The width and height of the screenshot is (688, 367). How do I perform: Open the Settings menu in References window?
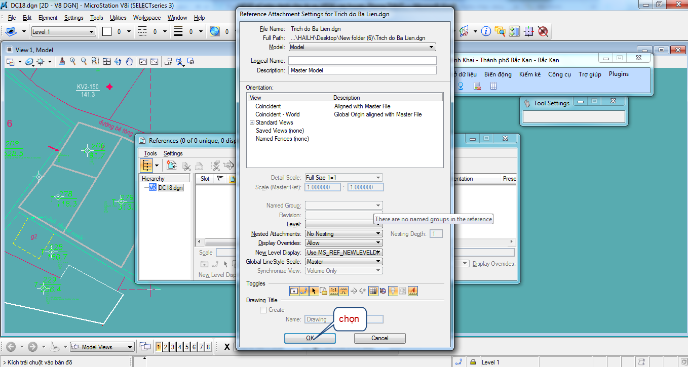(x=173, y=153)
